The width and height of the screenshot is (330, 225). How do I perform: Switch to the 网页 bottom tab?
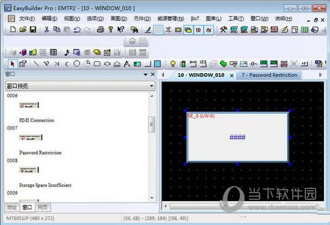click(43, 208)
